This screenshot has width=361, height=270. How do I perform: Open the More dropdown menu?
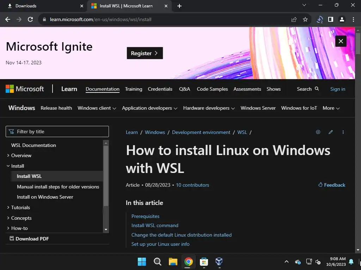pyautogui.click(x=331, y=108)
